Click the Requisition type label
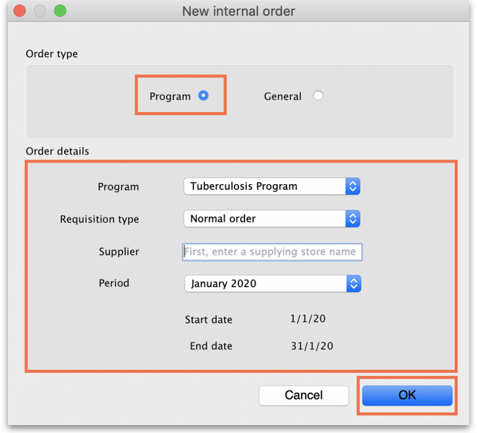The width and height of the screenshot is (477, 433). (99, 219)
